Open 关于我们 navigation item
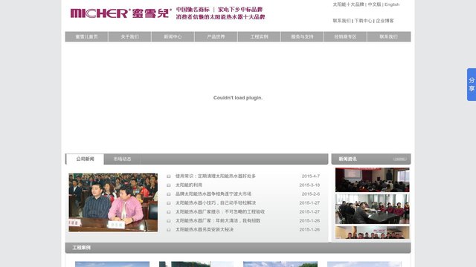This screenshot has width=476, height=267. 129,36
